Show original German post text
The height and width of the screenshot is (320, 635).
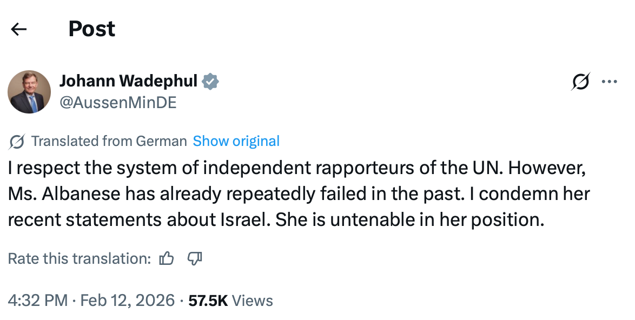click(x=236, y=142)
